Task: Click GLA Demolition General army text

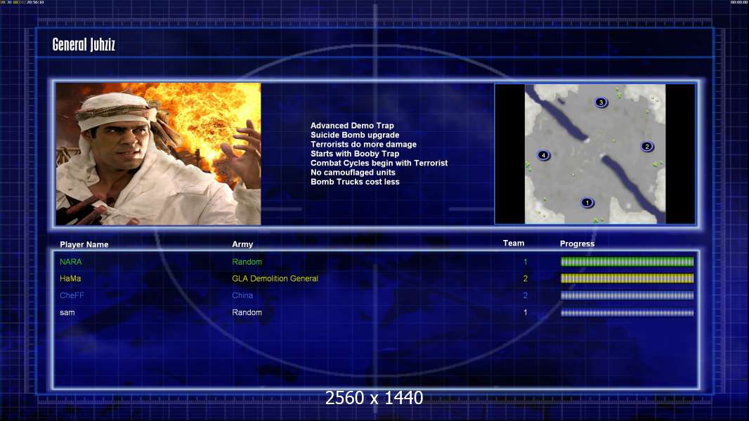Action: (275, 279)
